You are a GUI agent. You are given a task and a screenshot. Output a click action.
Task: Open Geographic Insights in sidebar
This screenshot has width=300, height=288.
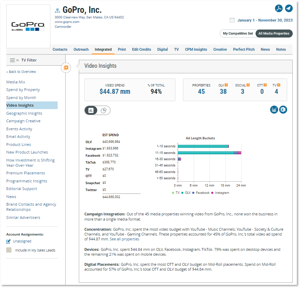coord(24,113)
